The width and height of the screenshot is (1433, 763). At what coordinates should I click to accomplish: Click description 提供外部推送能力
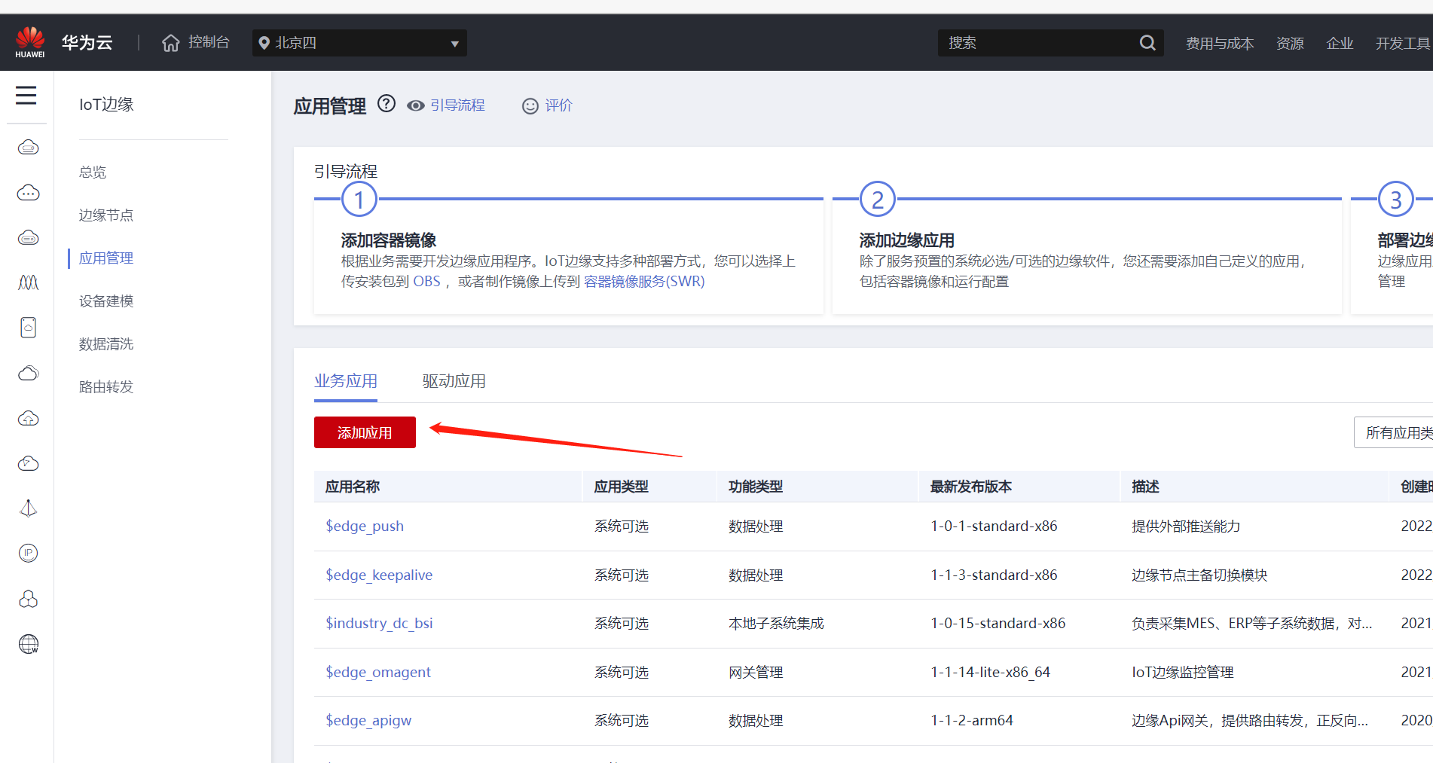(x=1186, y=526)
